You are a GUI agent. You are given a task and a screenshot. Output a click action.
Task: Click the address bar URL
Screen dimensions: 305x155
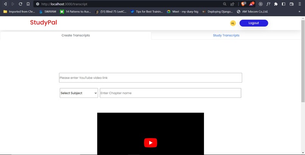click(x=64, y=4)
